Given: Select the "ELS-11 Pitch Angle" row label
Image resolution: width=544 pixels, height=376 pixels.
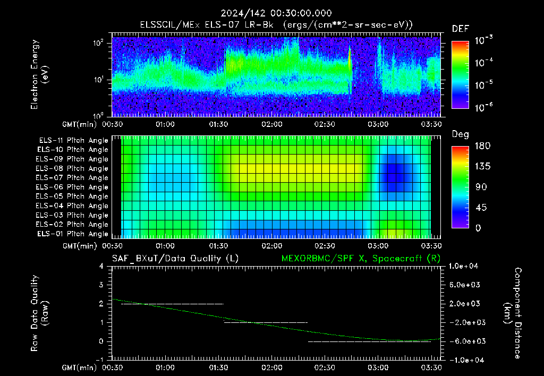Looking at the screenshot, I should pos(73,141).
